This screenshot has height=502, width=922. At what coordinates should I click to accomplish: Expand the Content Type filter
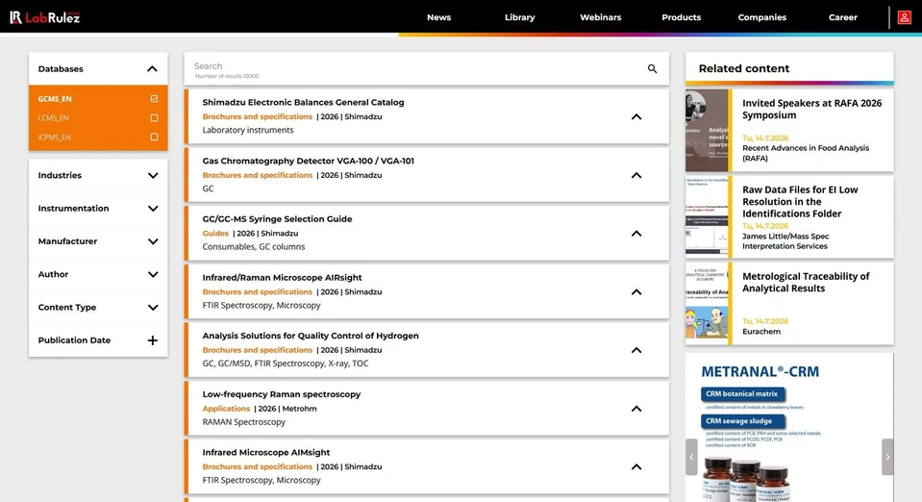(153, 307)
